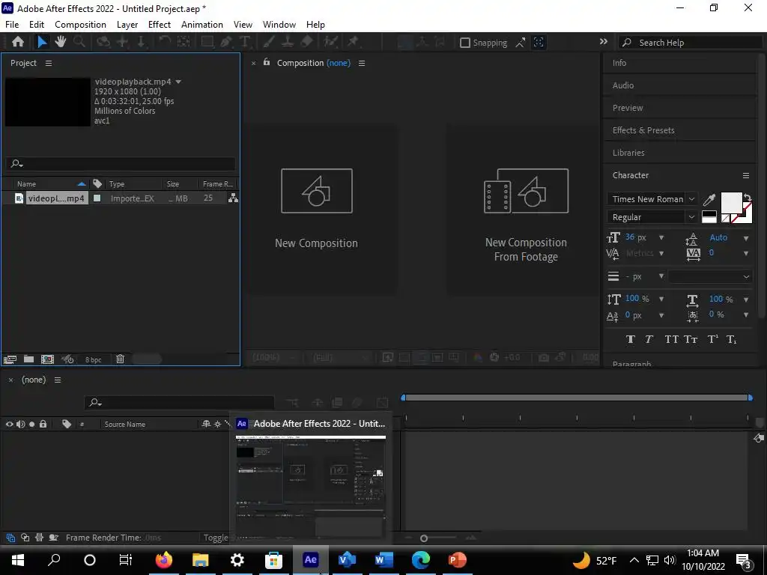Open the Times New Roman font dropdown
Screen dimensions: 767x575
click(691, 199)
